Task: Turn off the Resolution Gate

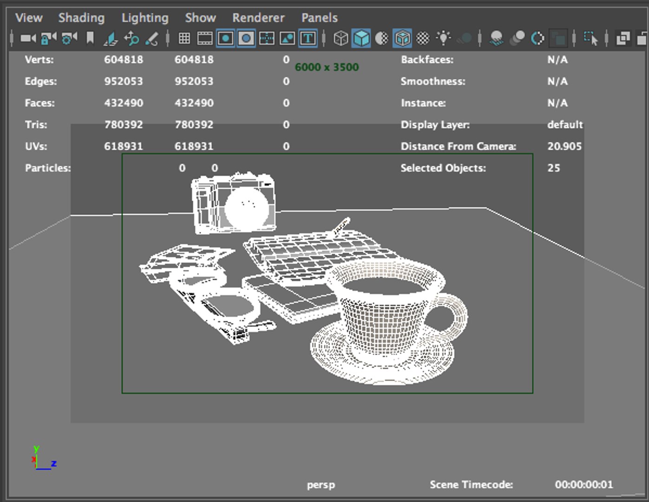Action: click(x=226, y=38)
